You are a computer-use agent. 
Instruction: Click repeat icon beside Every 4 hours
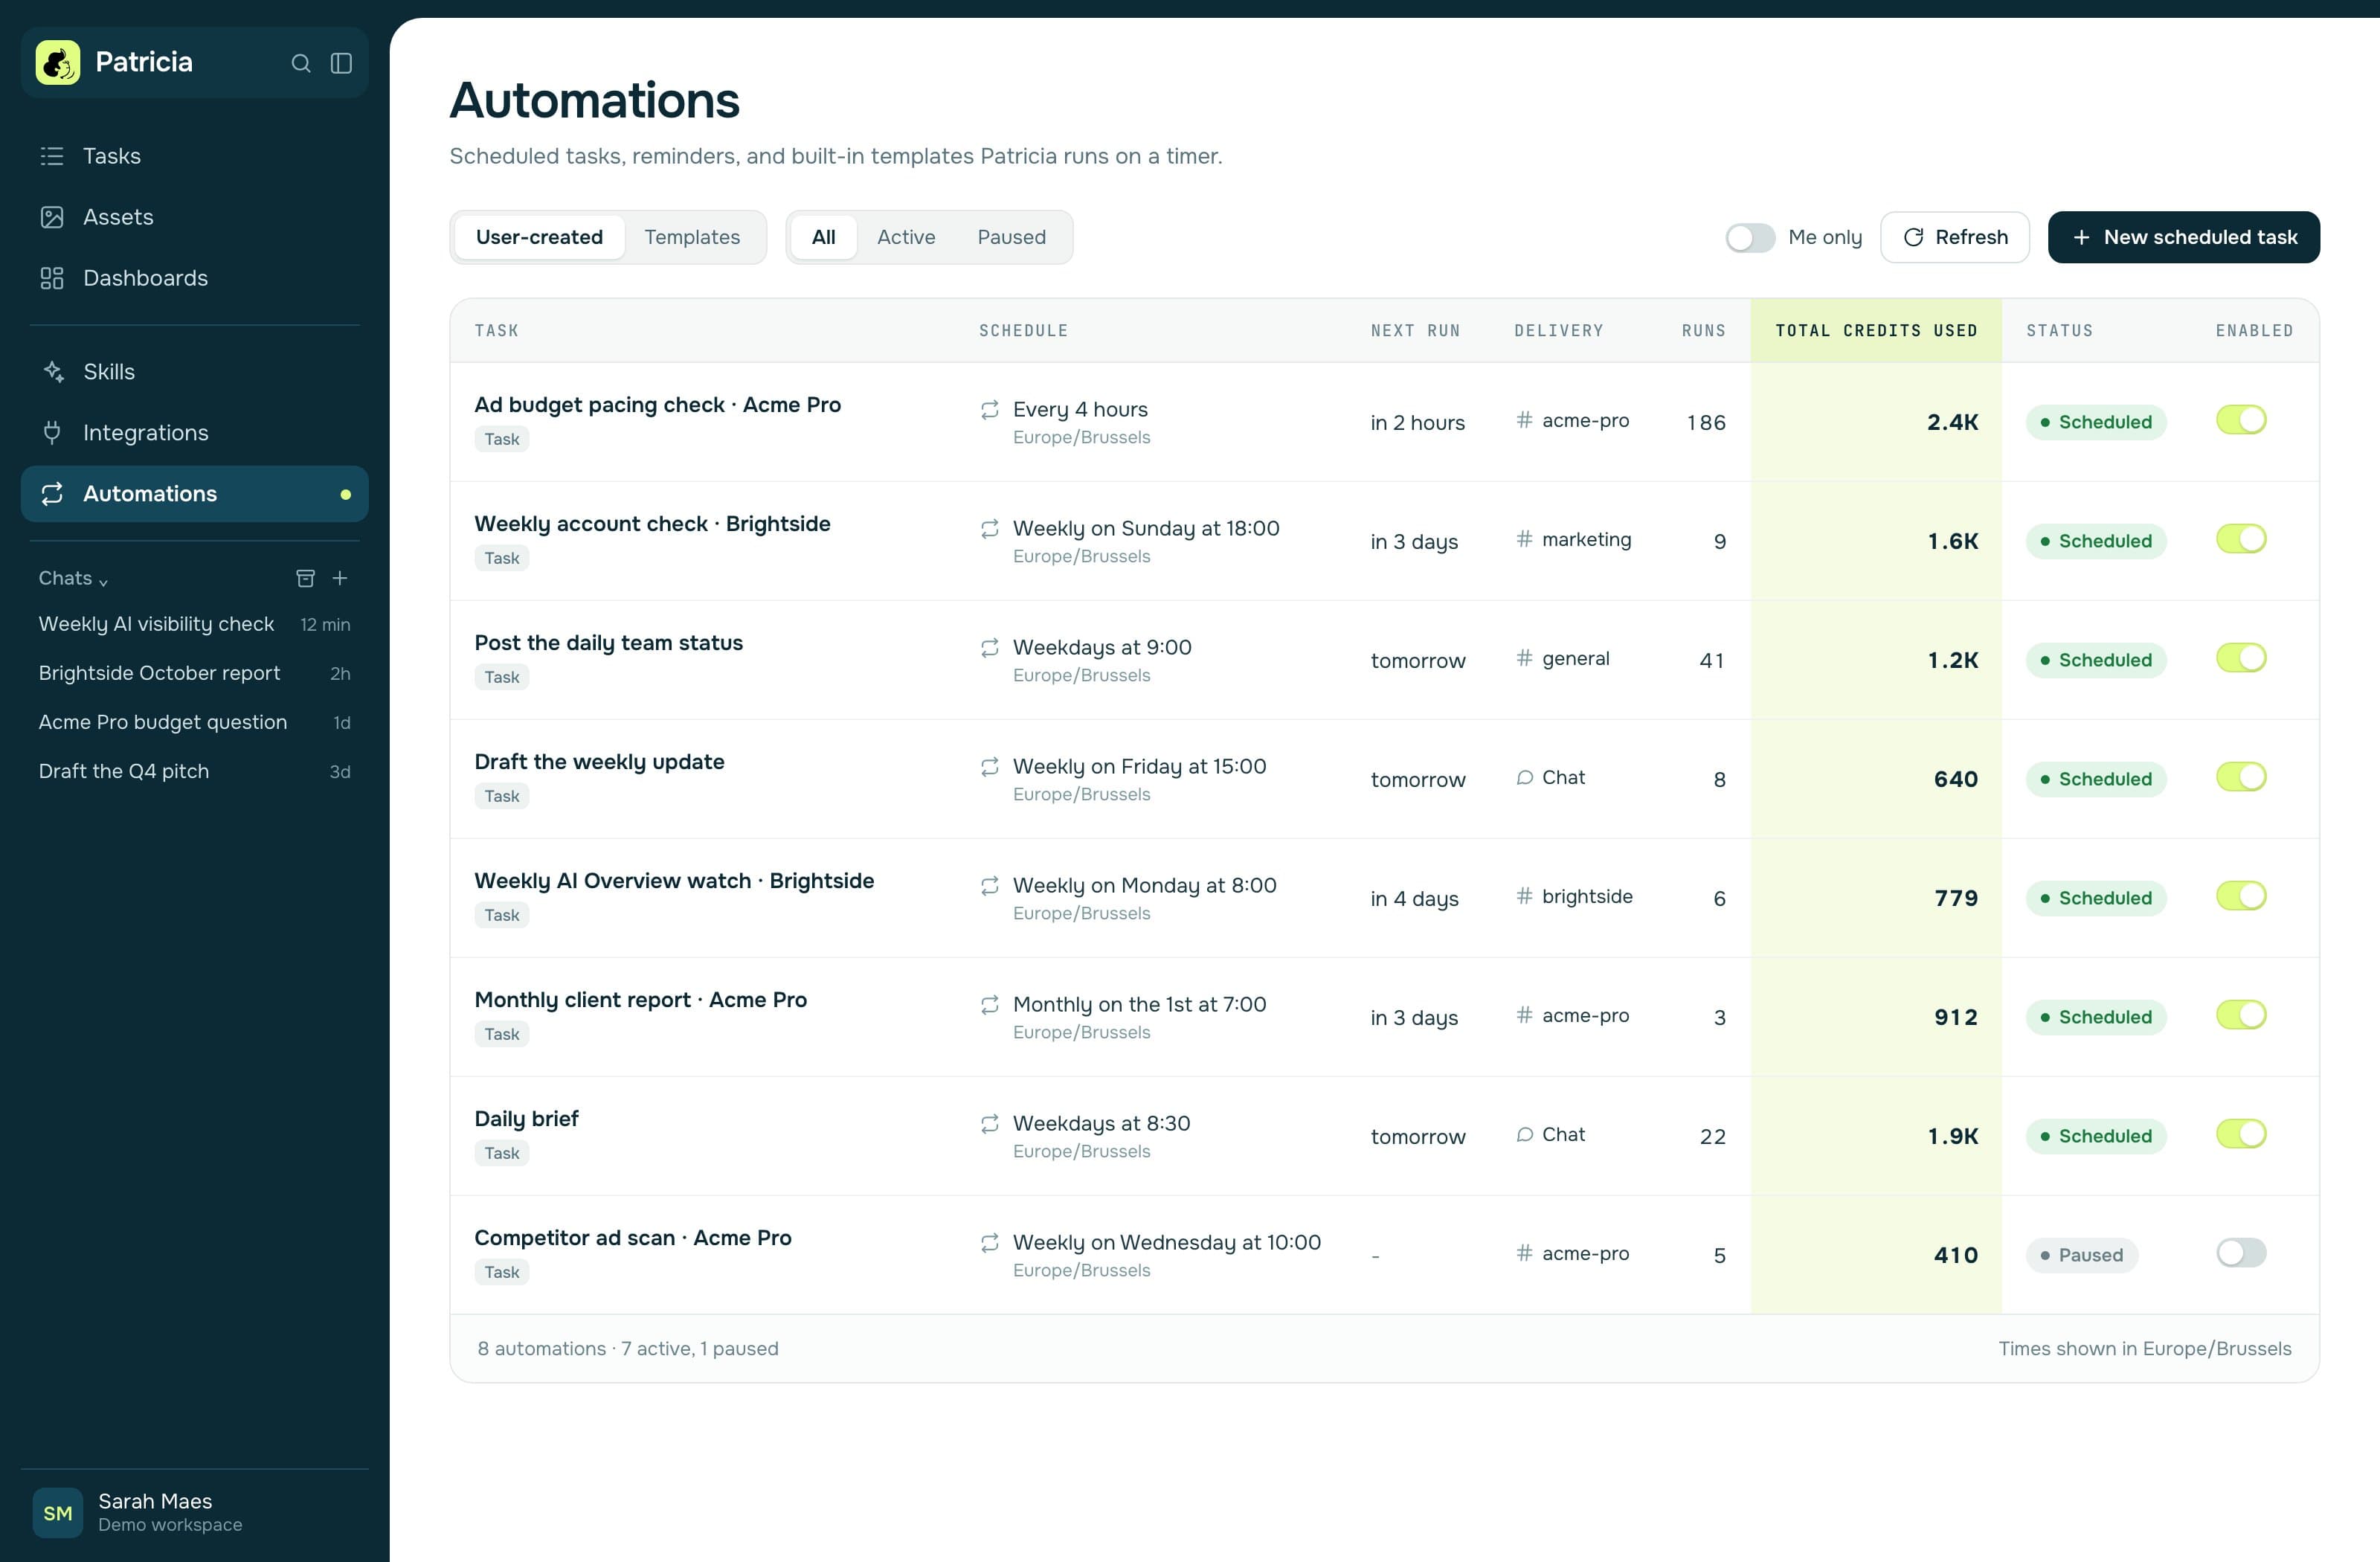tap(990, 410)
